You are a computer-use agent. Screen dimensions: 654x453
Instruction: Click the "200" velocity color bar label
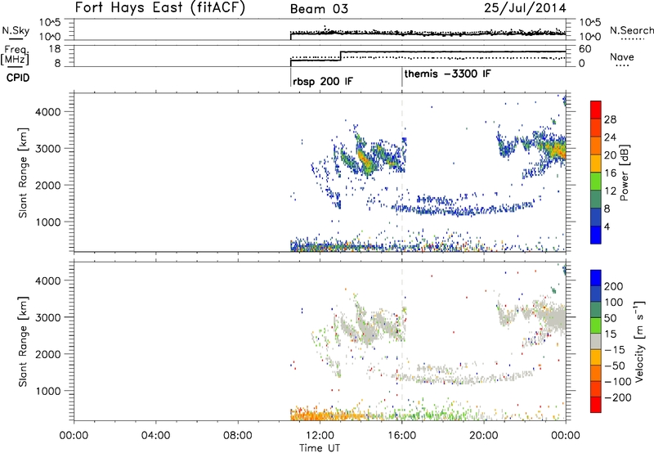614,286
